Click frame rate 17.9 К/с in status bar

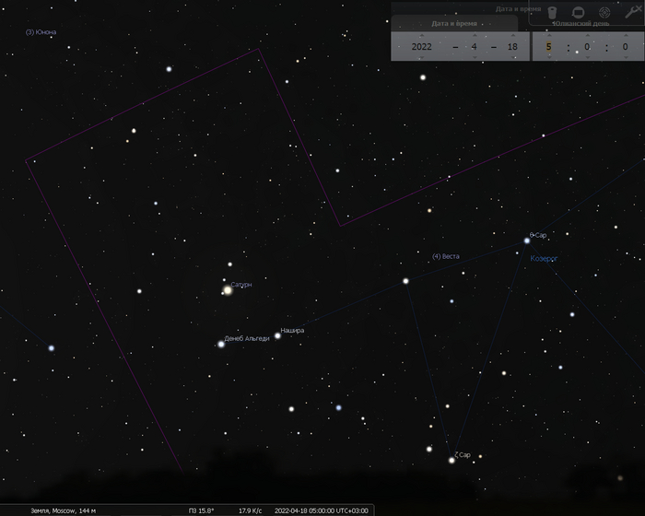point(250,510)
